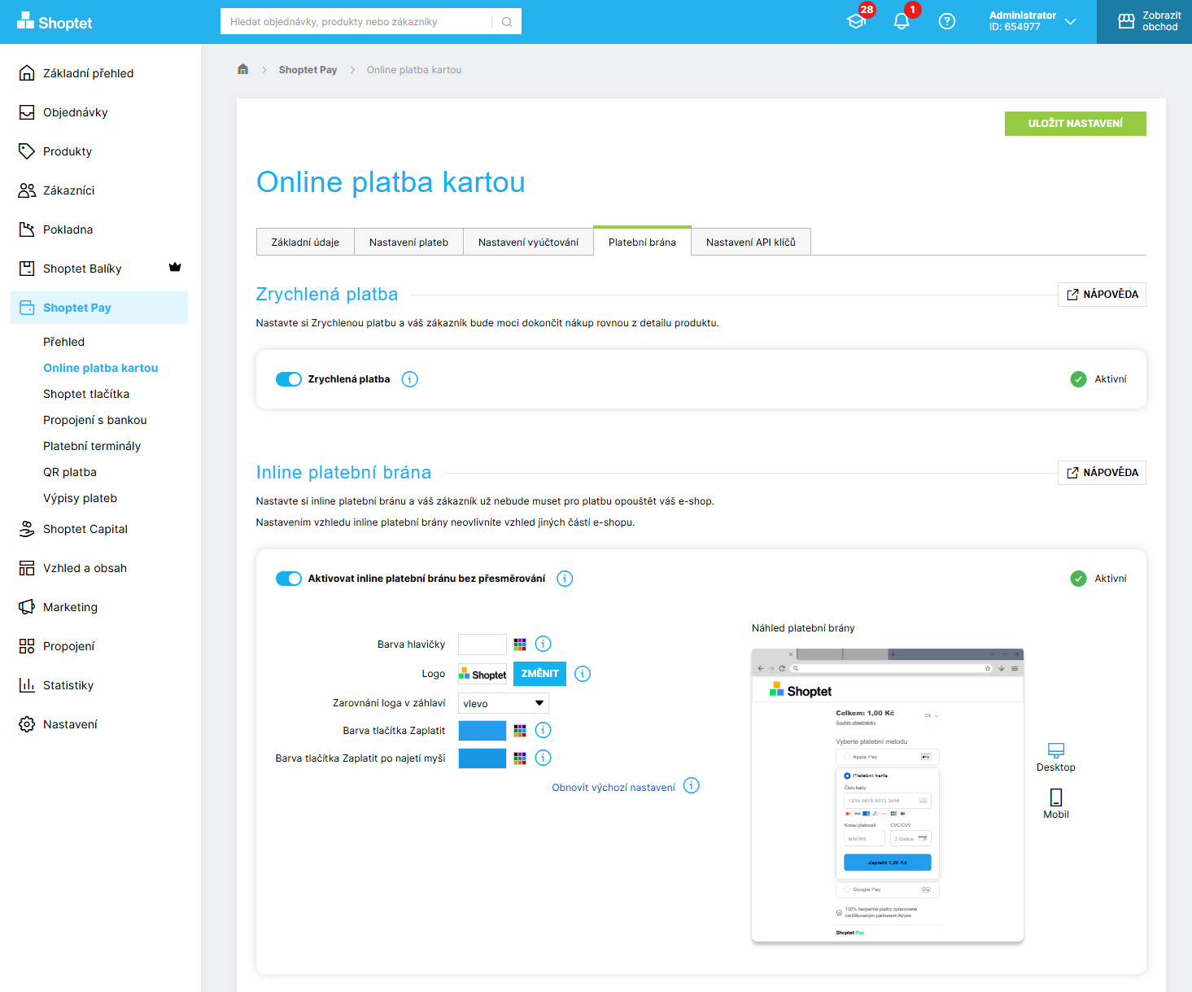1192x992 pixels.
Task: Open the notifications bell icon
Action: [x=901, y=22]
